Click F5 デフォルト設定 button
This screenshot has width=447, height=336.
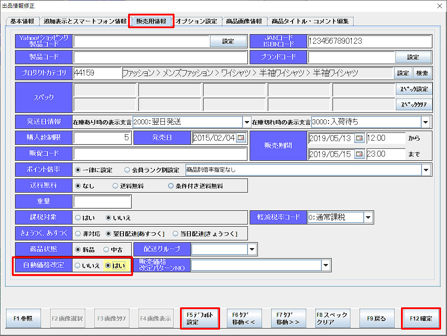(200, 318)
